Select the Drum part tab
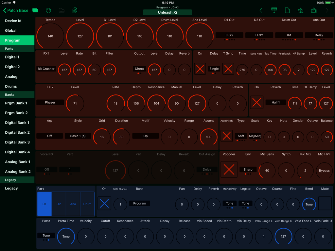This screenshot has width=335, height=251. coord(87,204)
